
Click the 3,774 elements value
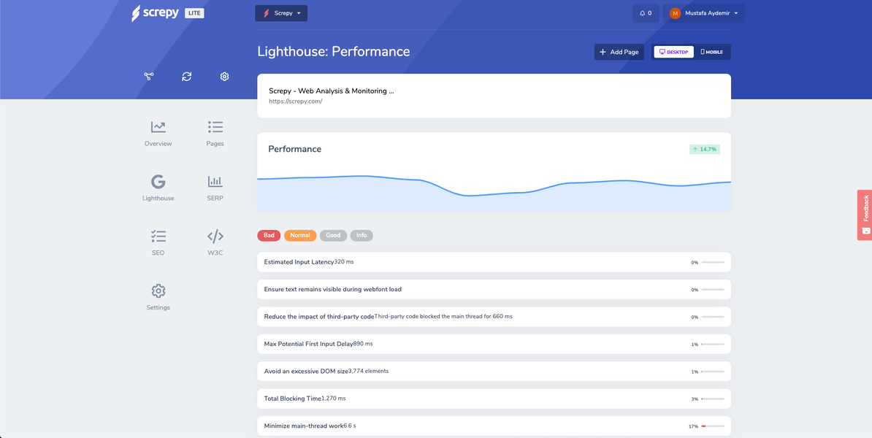368,371
